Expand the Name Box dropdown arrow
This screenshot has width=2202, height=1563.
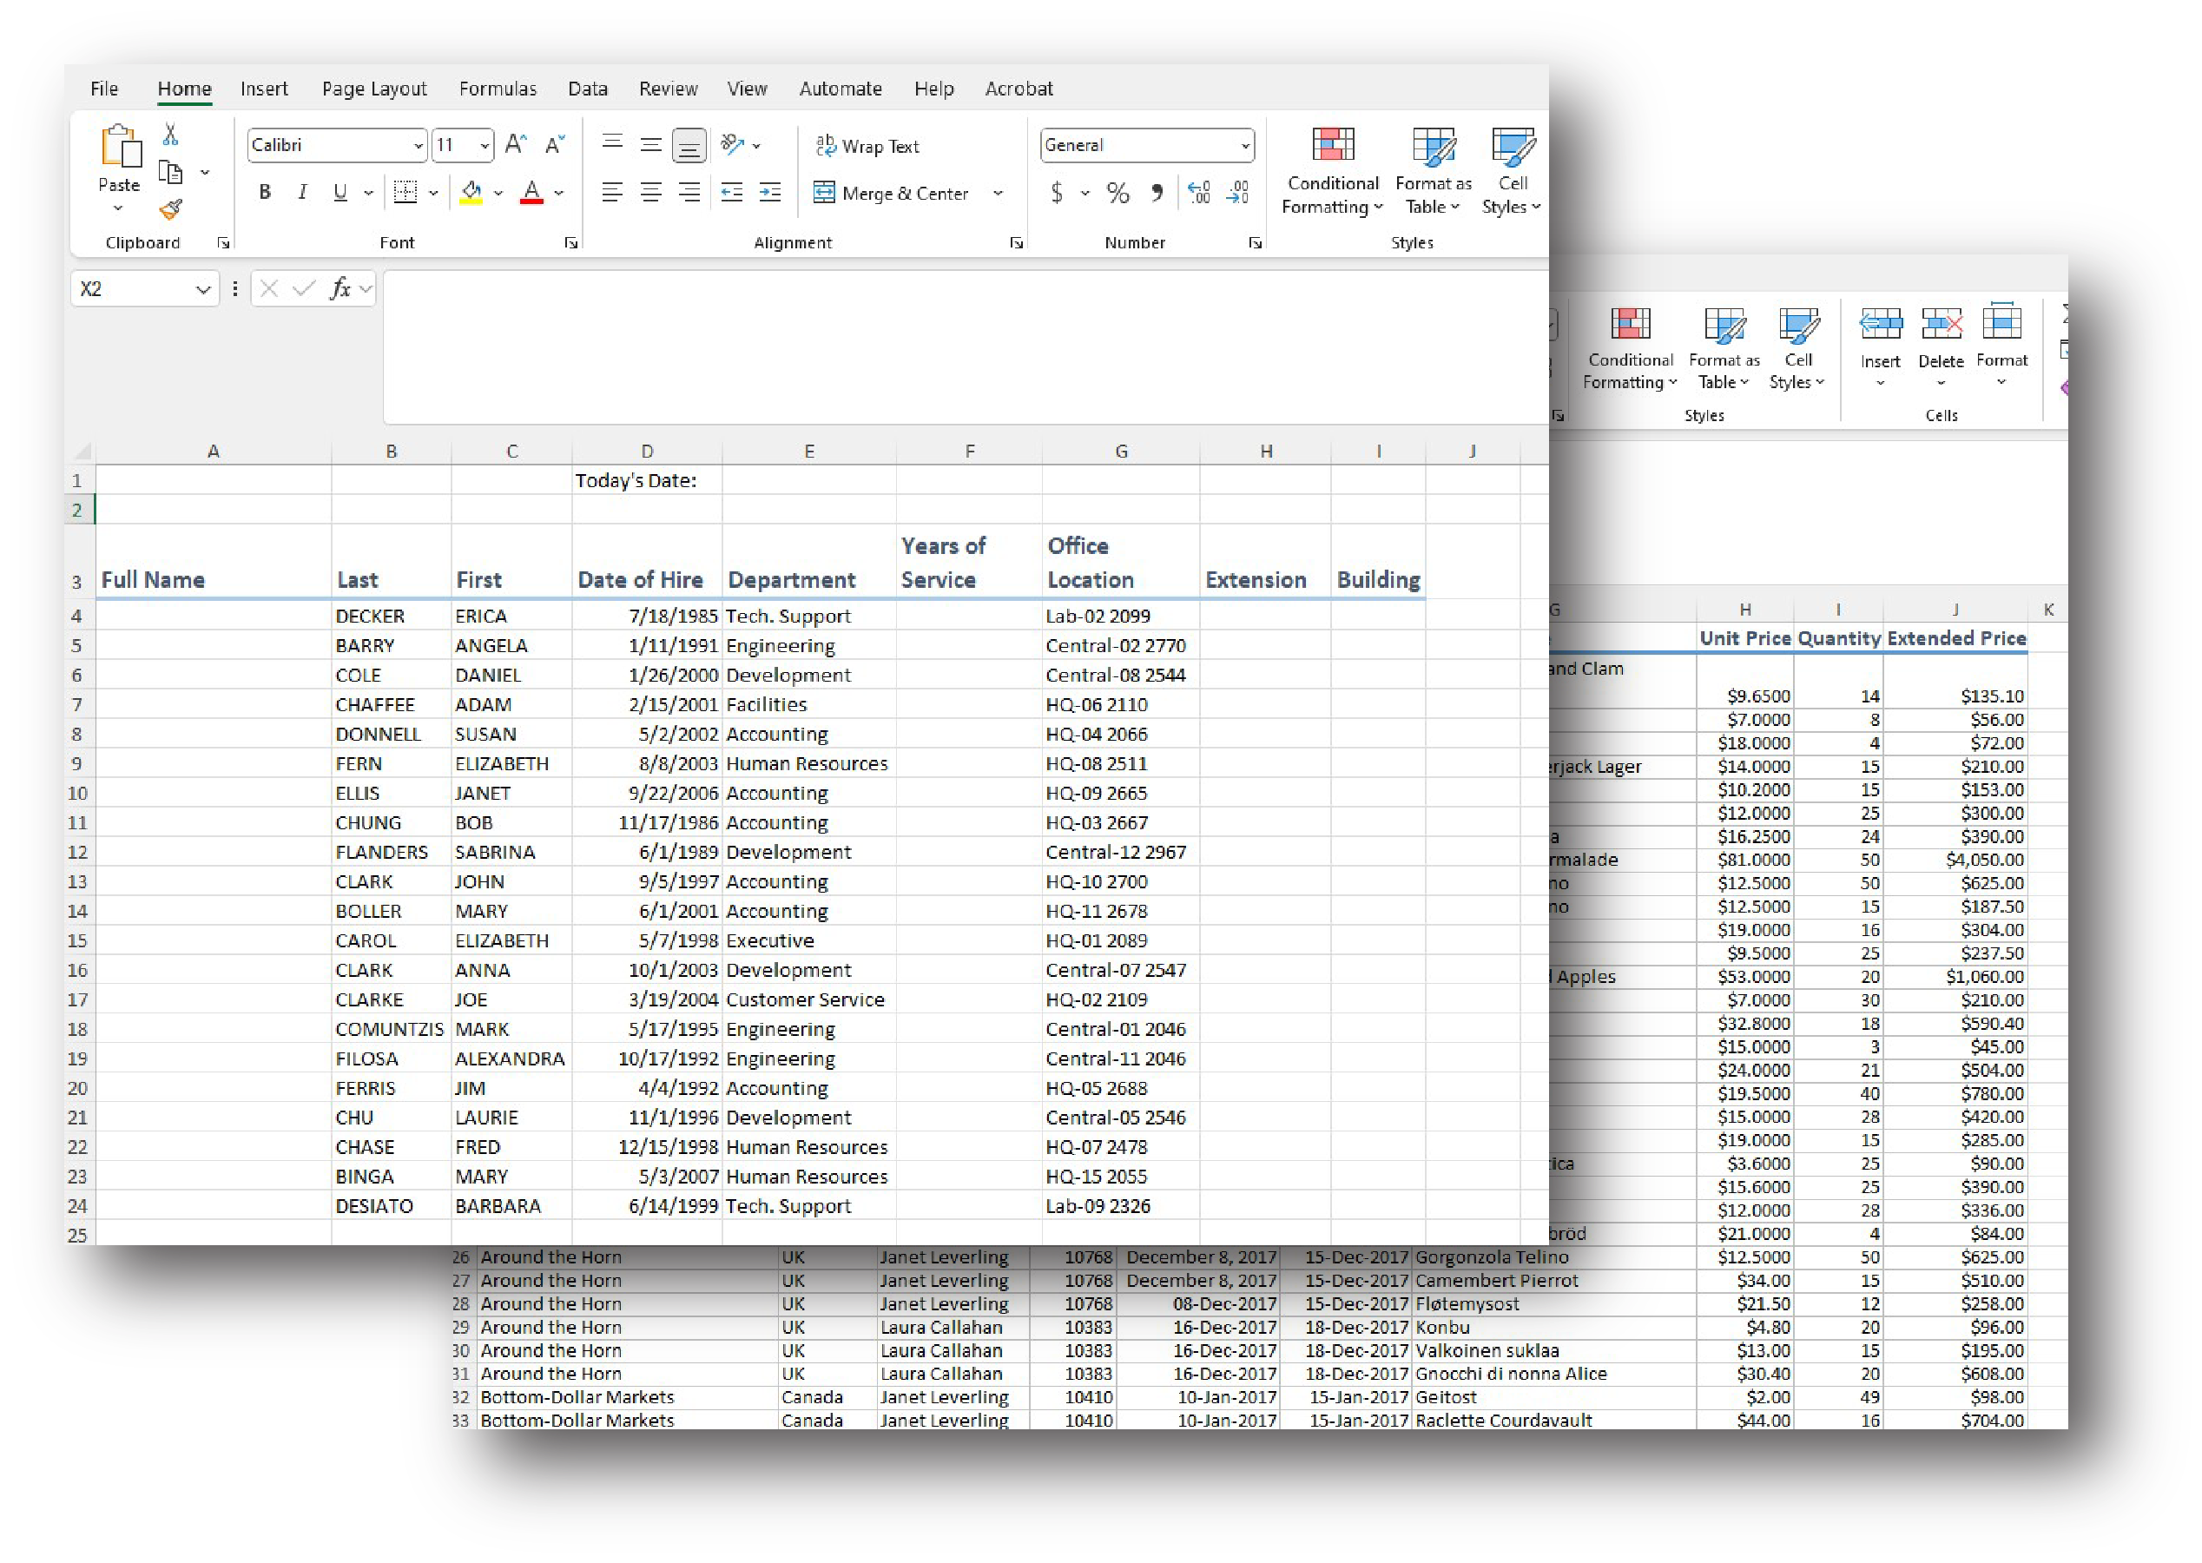point(203,289)
